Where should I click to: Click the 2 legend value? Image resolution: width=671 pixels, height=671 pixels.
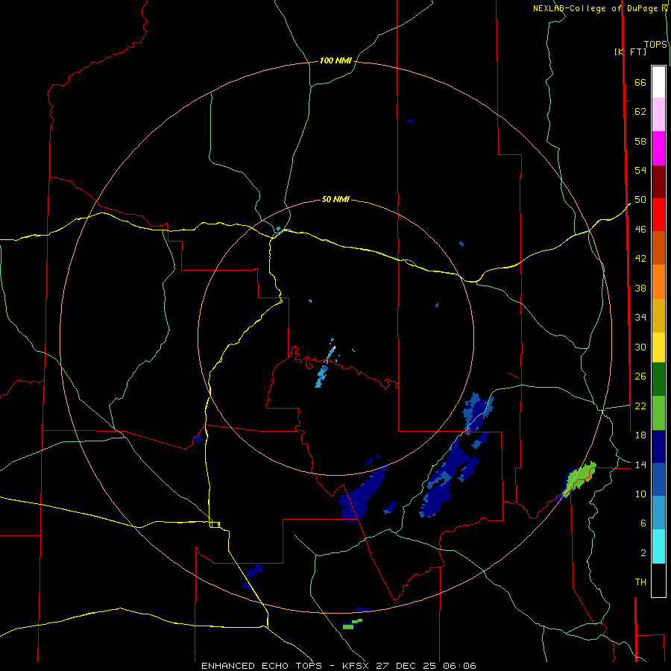coord(643,552)
